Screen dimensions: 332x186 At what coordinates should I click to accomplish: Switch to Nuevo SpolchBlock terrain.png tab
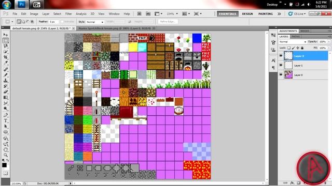point(115,28)
